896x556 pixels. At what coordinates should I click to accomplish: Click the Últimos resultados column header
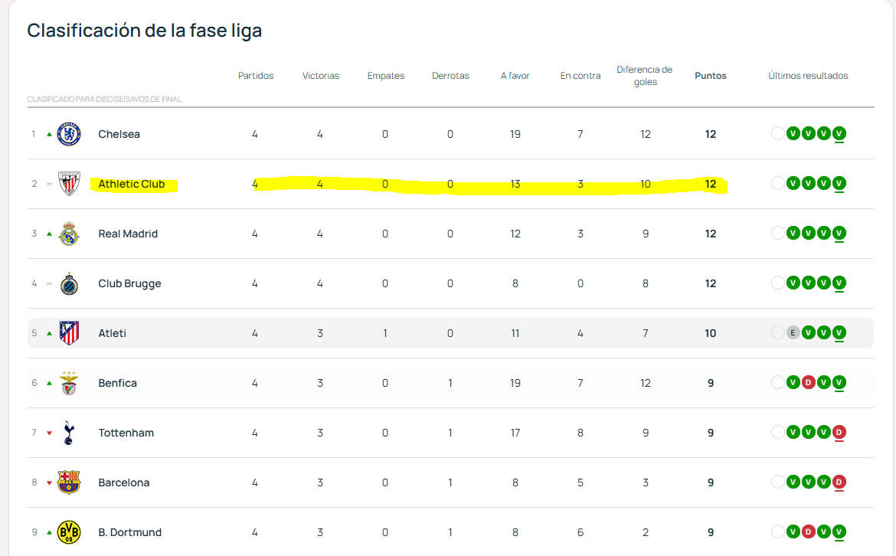(808, 76)
